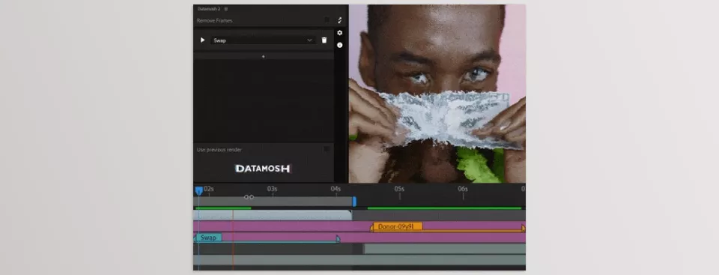
Task: Enable the Remove Frames checkbox
Action: coord(327,20)
